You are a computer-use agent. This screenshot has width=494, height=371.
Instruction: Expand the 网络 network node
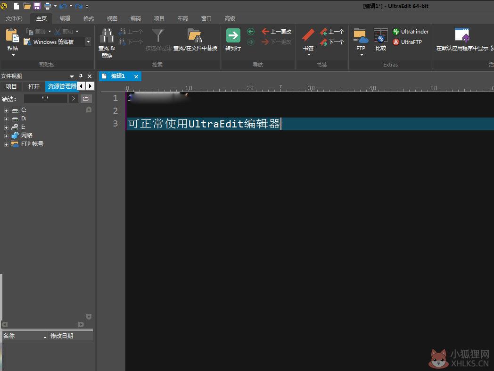pos(6,136)
